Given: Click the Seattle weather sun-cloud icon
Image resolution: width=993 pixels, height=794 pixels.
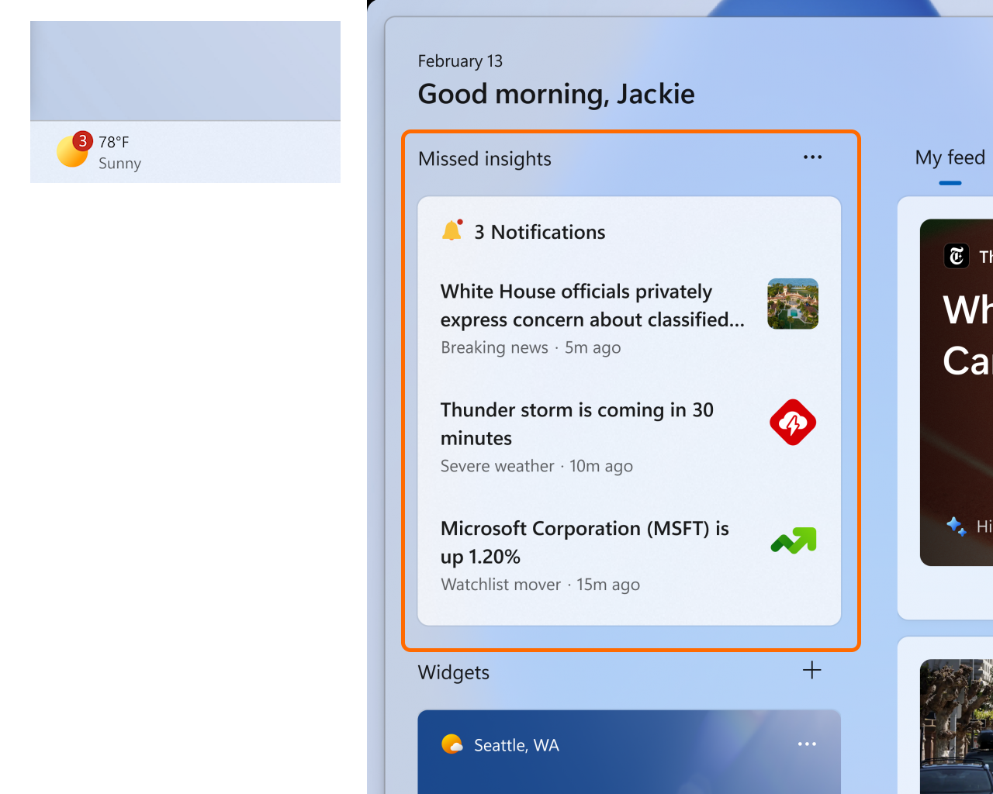Looking at the screenshot, I should click(452, 744).
